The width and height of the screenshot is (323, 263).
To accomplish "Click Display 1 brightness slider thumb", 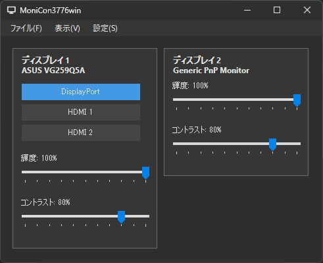I will (x=145, y=173).
